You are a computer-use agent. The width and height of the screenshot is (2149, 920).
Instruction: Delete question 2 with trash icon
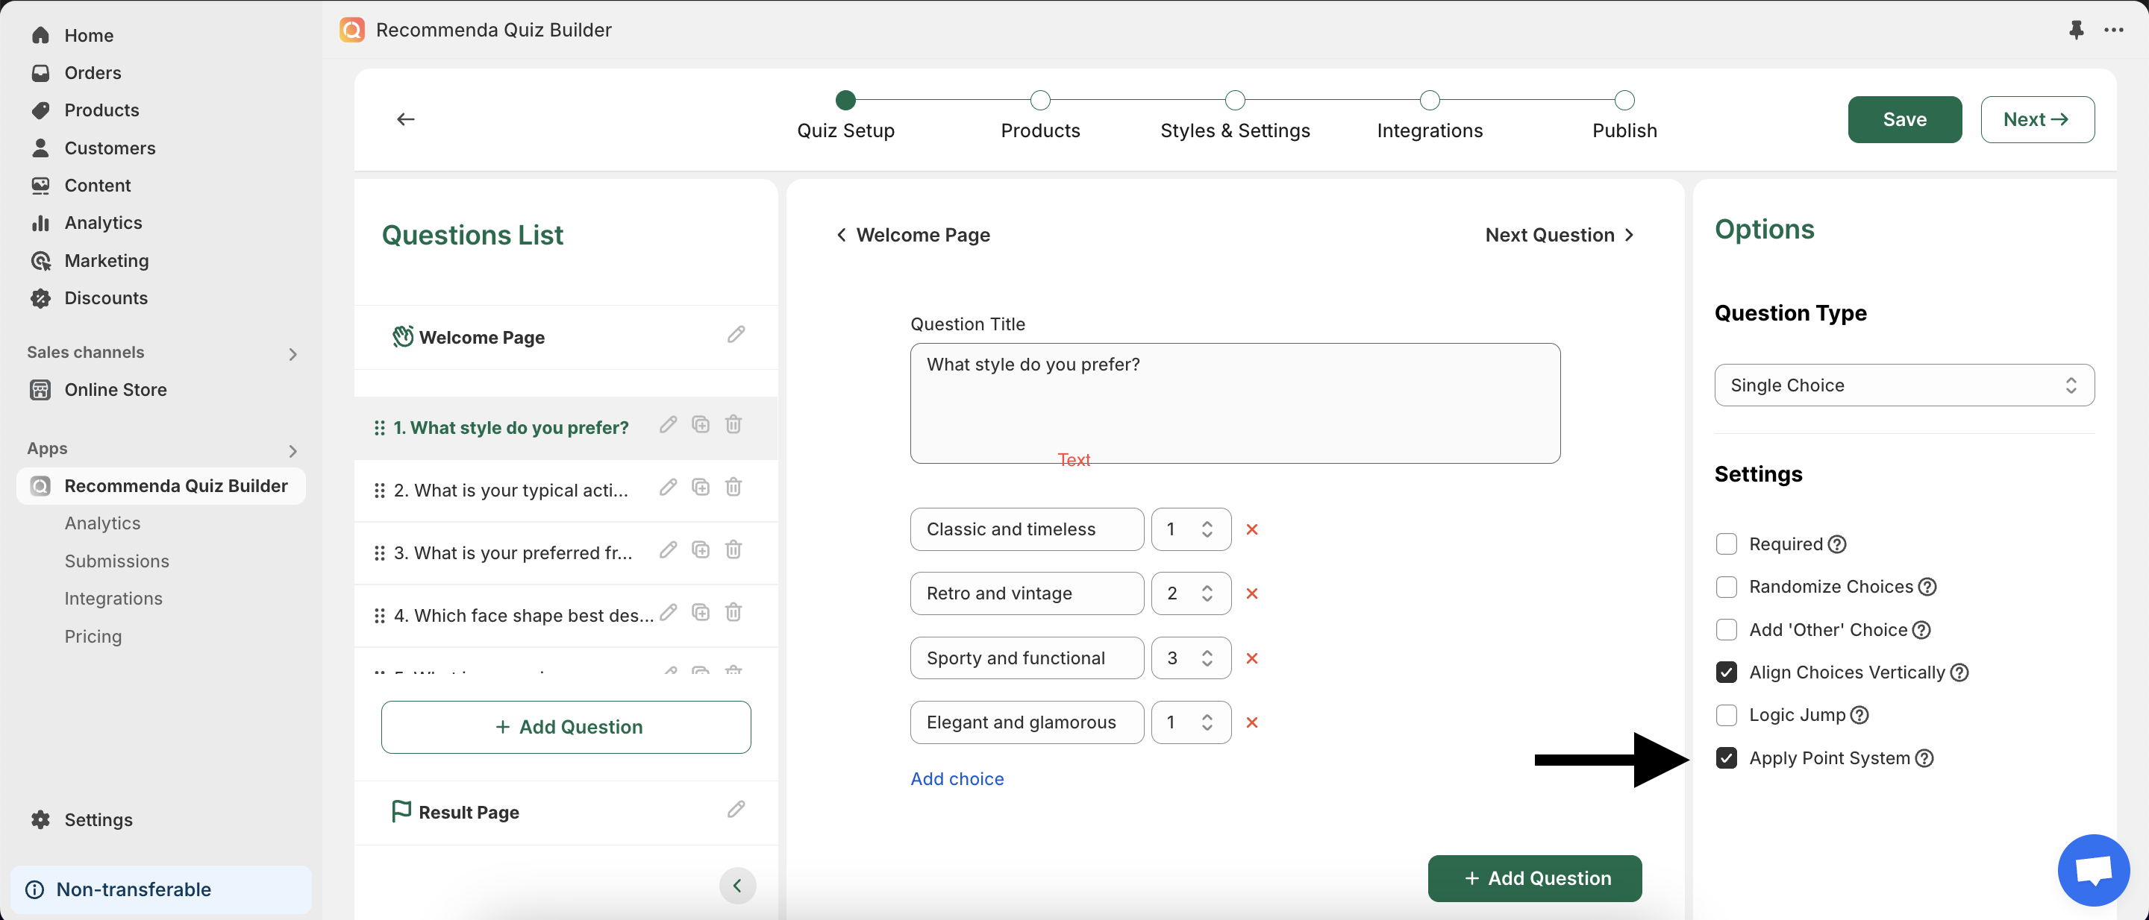pyautogui.click(x=733, y=487)
